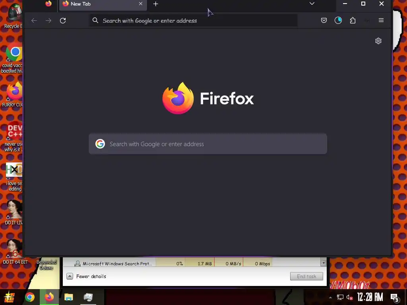Show hidden system tray icons

[330, 297]
